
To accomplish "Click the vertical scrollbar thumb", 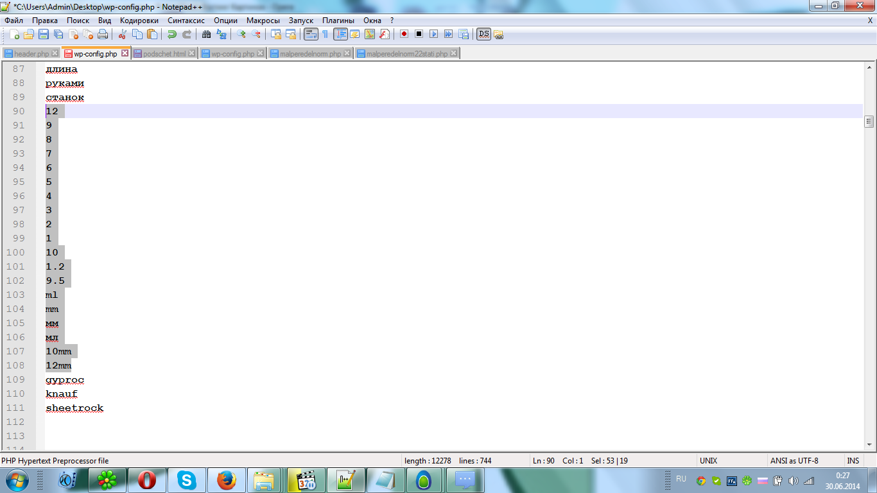I will [x=869, y=121].
